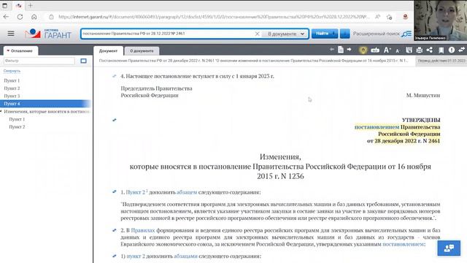Open 'пункт 2' link in subitem 1)
This screenshot has height=263, width=467.
[x=136, y=256]
